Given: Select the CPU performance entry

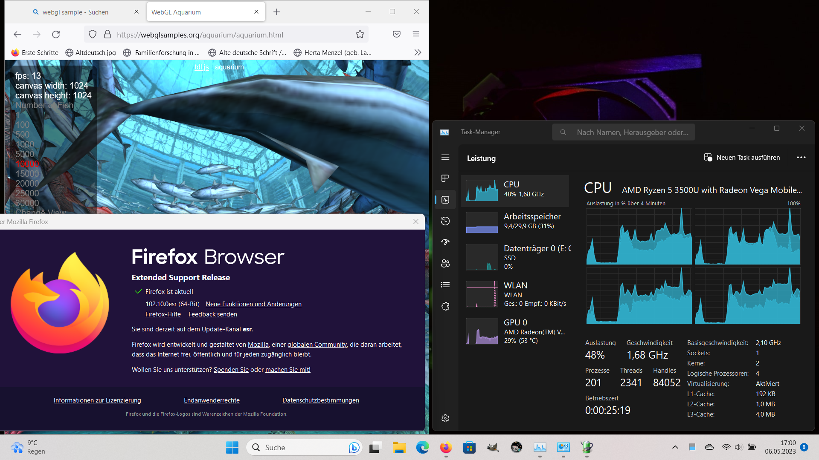Looking at the screenshot, I should pos(515,190).
